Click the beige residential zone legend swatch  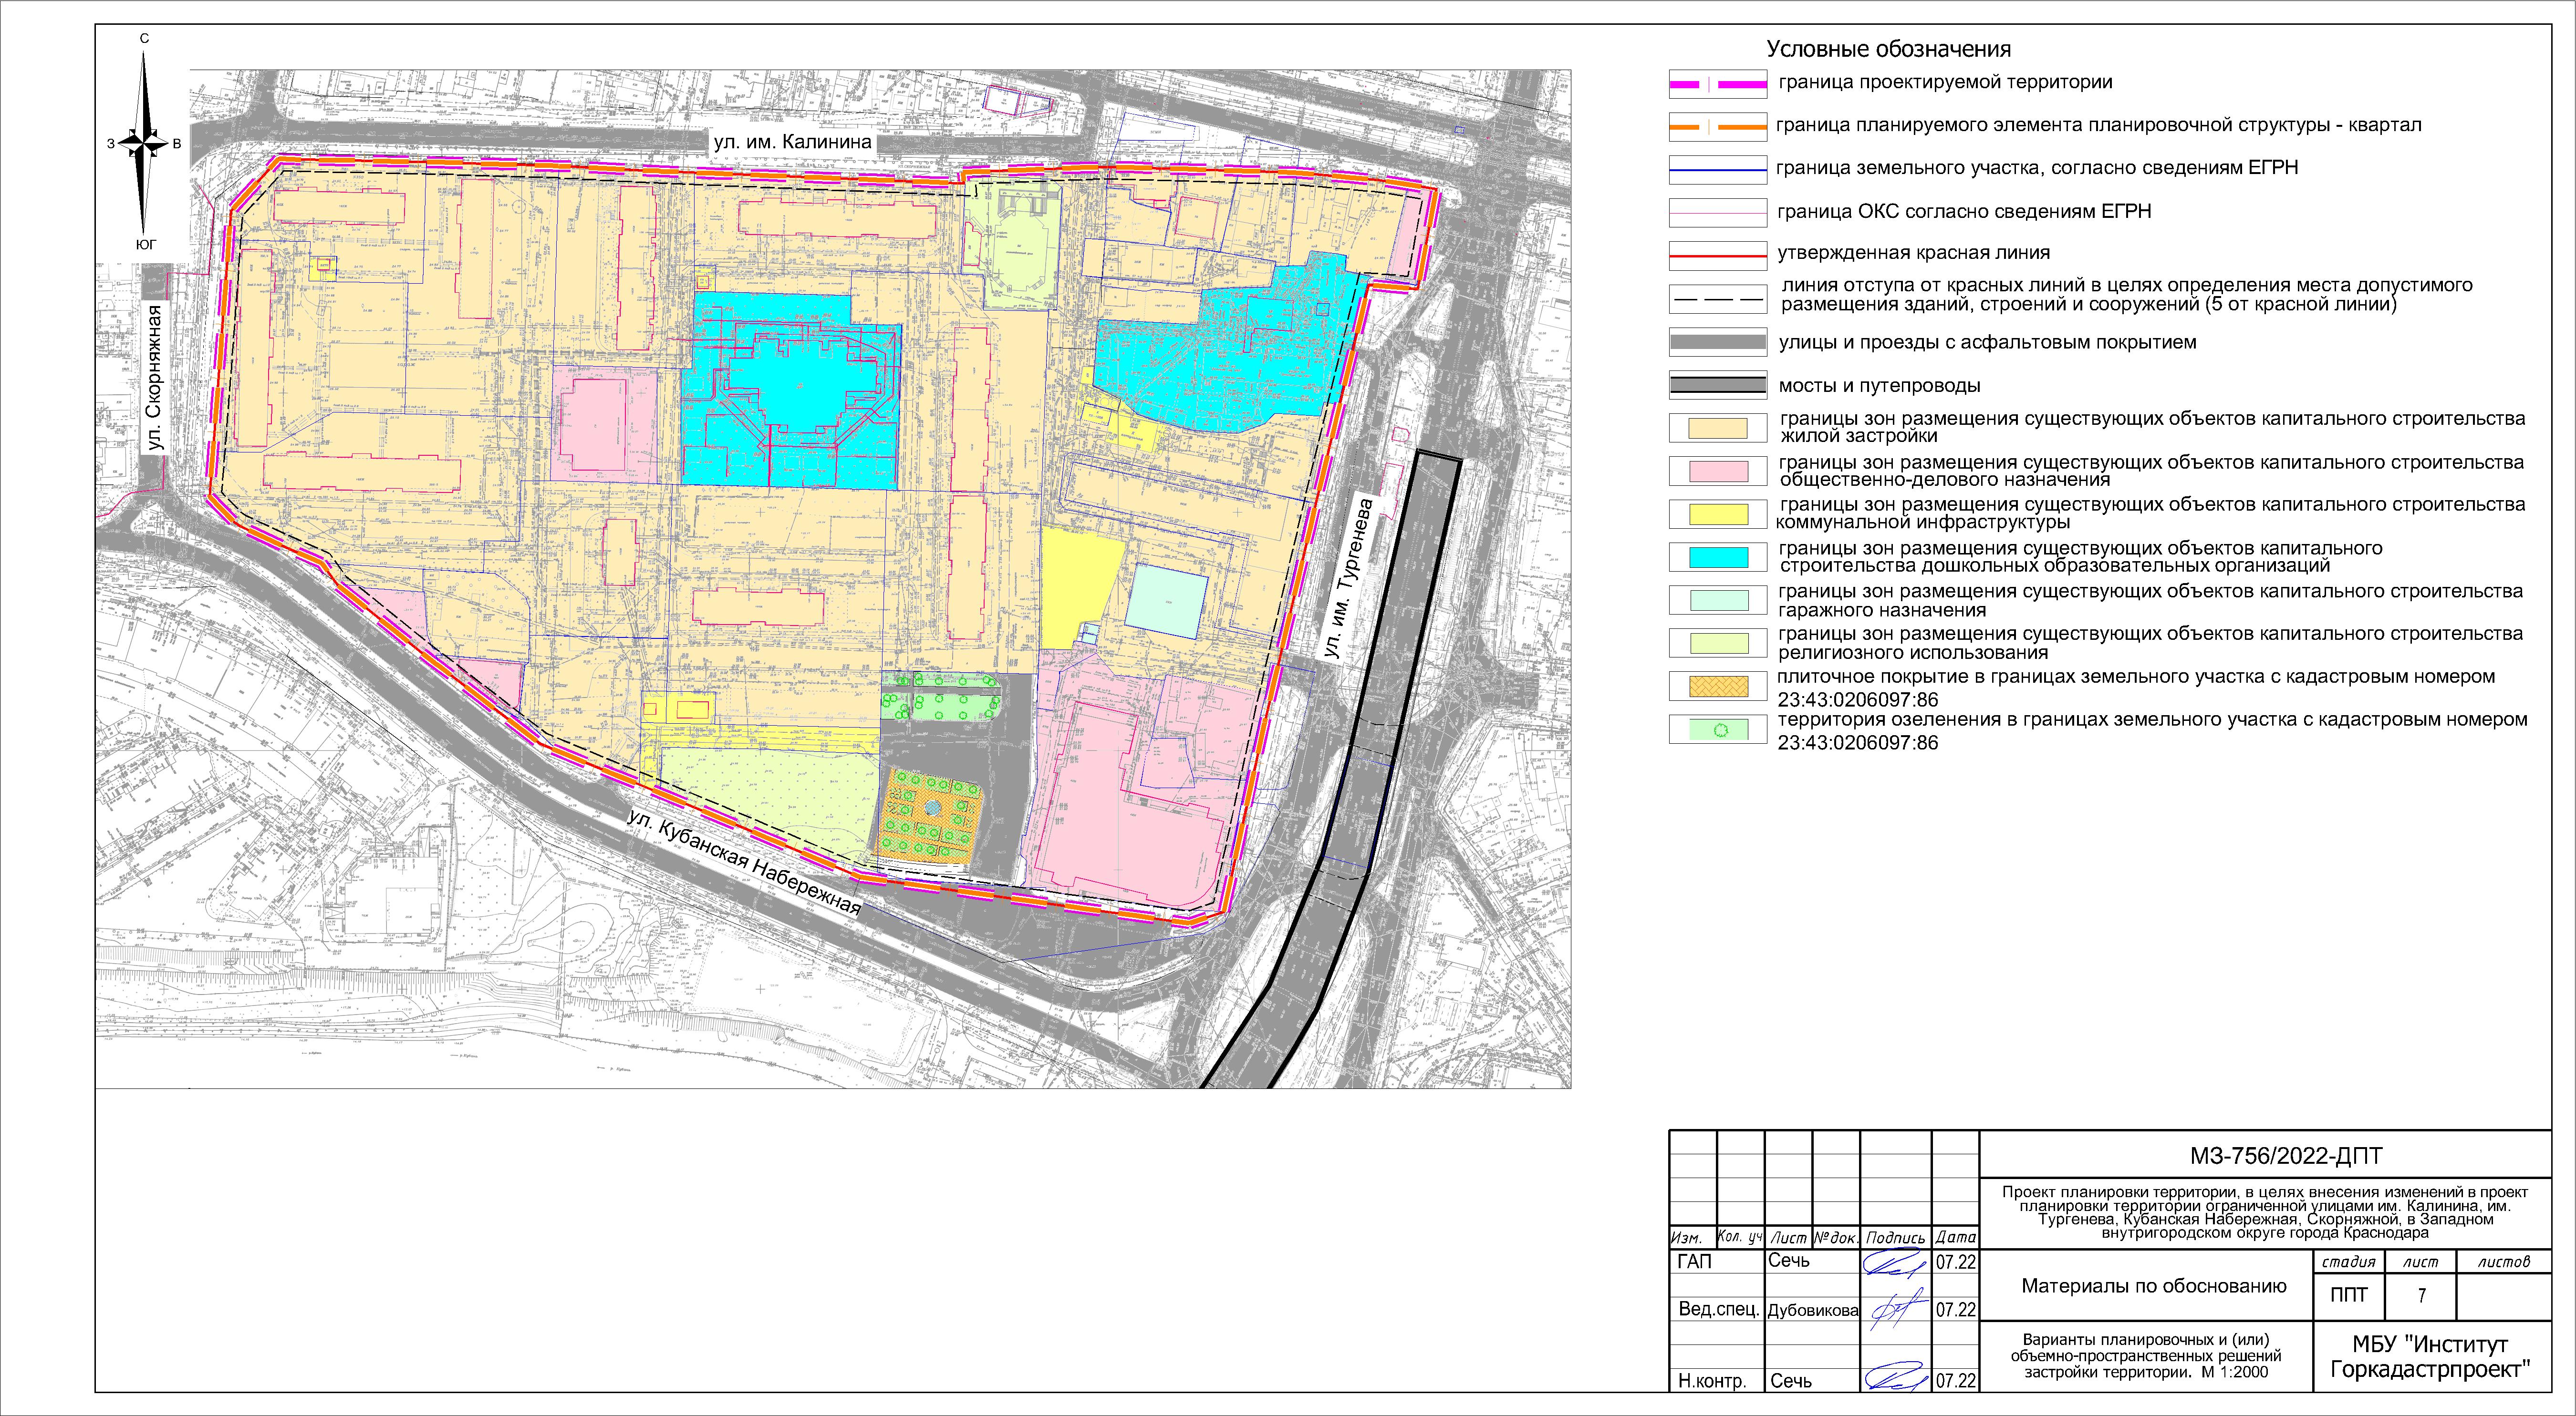coord(1718,428)
